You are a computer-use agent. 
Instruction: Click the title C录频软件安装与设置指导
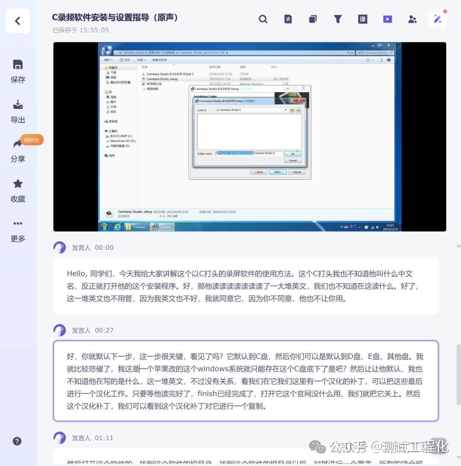(115, 17)
